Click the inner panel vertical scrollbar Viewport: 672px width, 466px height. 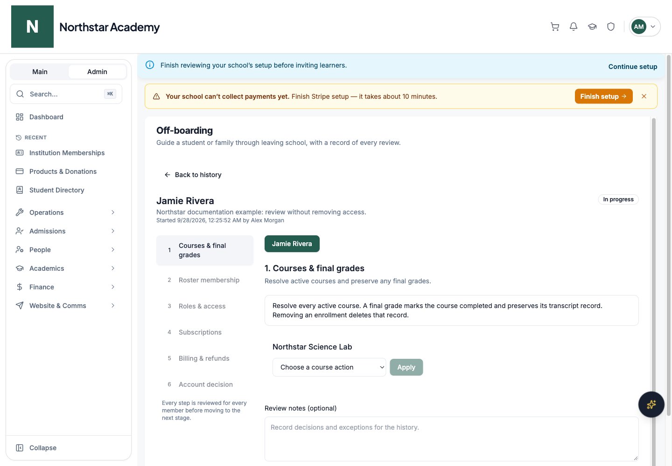[653, 291]
